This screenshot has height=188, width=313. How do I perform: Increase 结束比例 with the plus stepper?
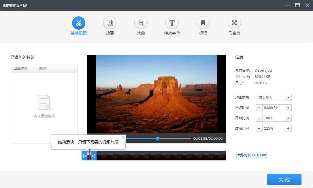(289, 128)
